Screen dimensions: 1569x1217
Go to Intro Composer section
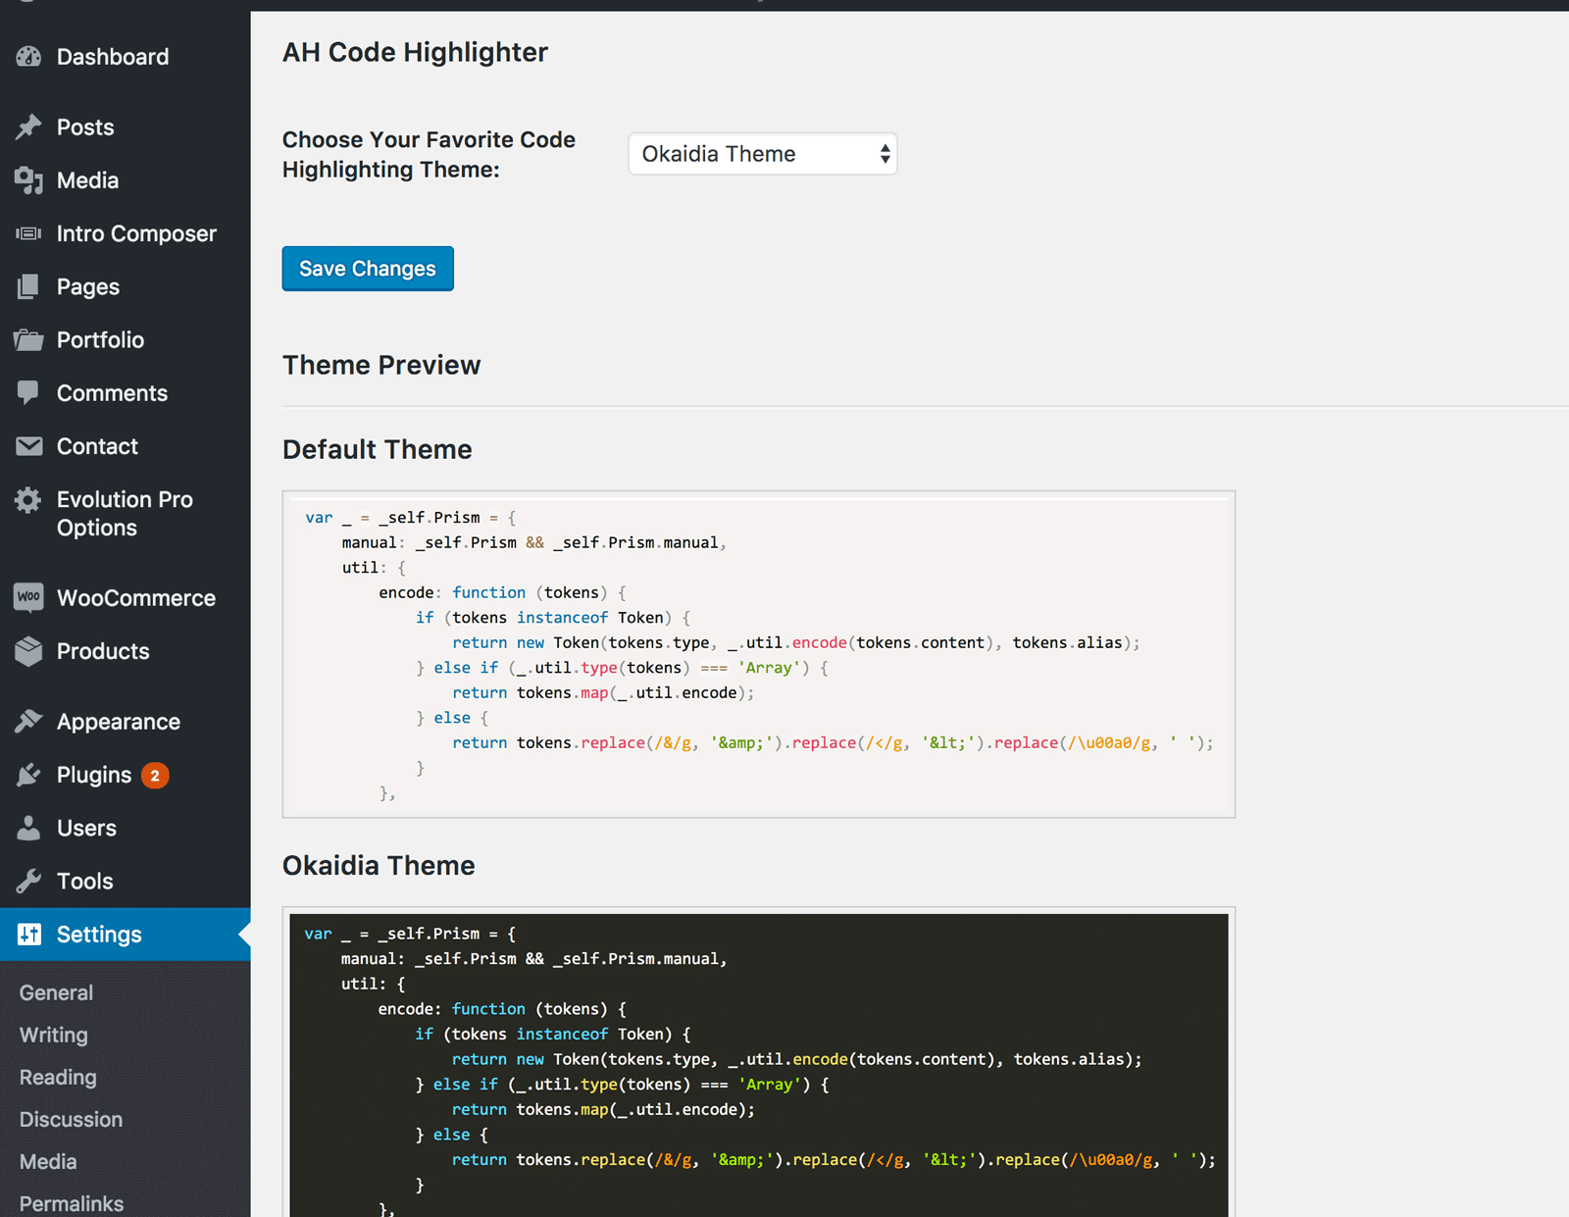136,233
